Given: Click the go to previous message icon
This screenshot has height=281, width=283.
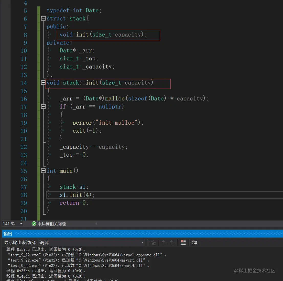Looking at the screenshot, I should (x=164, y=242).
